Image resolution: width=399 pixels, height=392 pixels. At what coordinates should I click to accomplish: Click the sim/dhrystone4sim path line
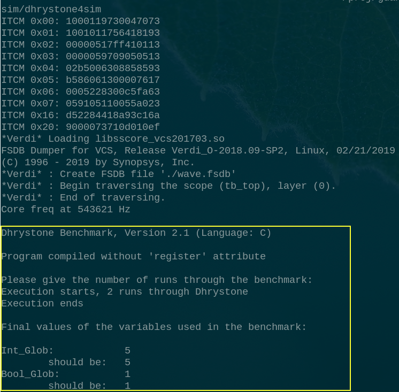[x=51, y=10]
